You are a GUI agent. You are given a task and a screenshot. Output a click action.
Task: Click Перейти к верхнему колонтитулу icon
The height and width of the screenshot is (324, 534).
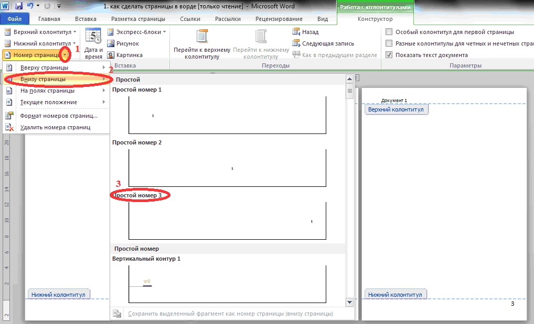202,36
